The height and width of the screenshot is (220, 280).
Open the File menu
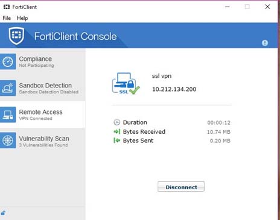click(x=7, y=18)
